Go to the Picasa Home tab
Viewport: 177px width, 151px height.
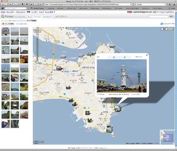[30, 17]
